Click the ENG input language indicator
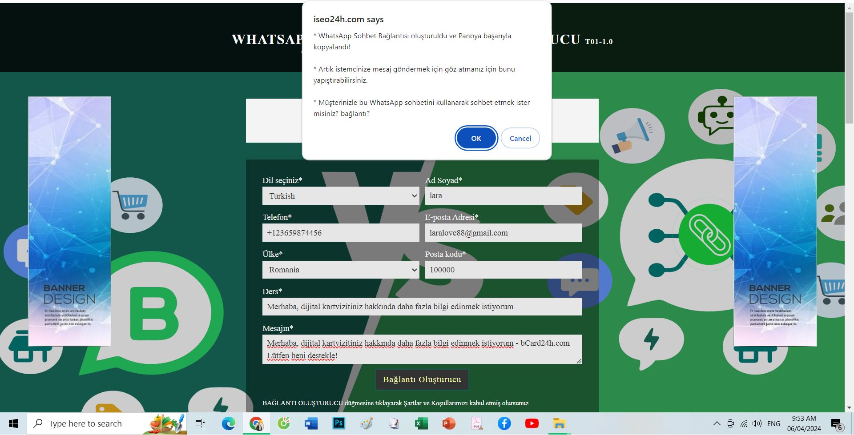Image resolution: width=854 pixels, height=435 pixels. pos(773,423)
